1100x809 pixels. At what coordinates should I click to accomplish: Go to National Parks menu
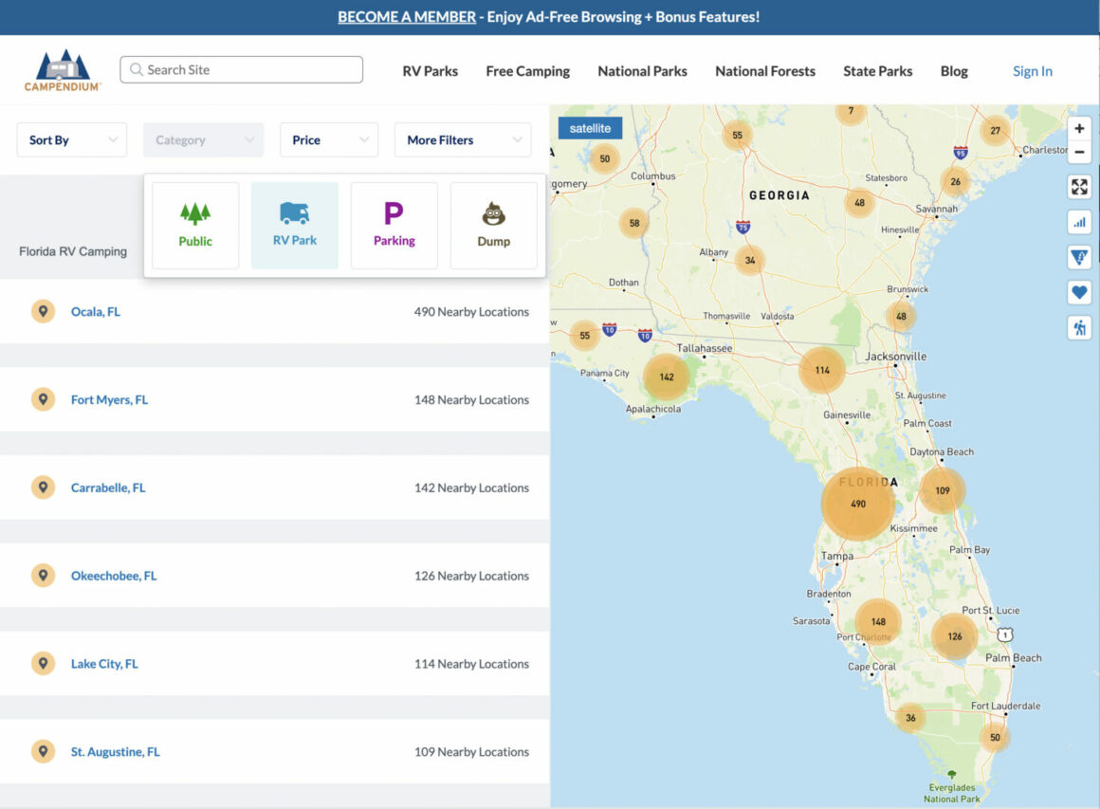click(642, 71)
